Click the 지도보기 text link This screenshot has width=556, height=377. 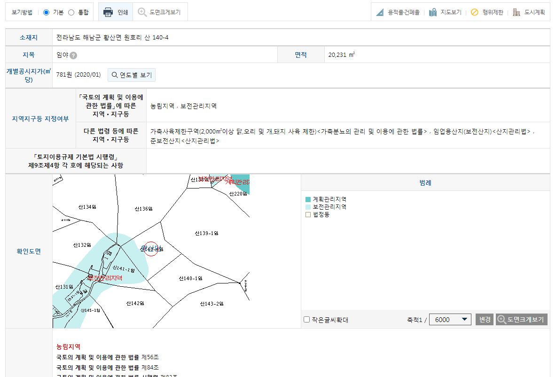451,12
